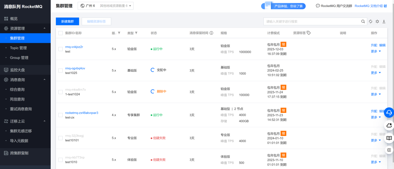The width and height of the screenshot is (394, 169).
Task: Click the external link icon by 文档介绍
Action: [x=385, y=5]
